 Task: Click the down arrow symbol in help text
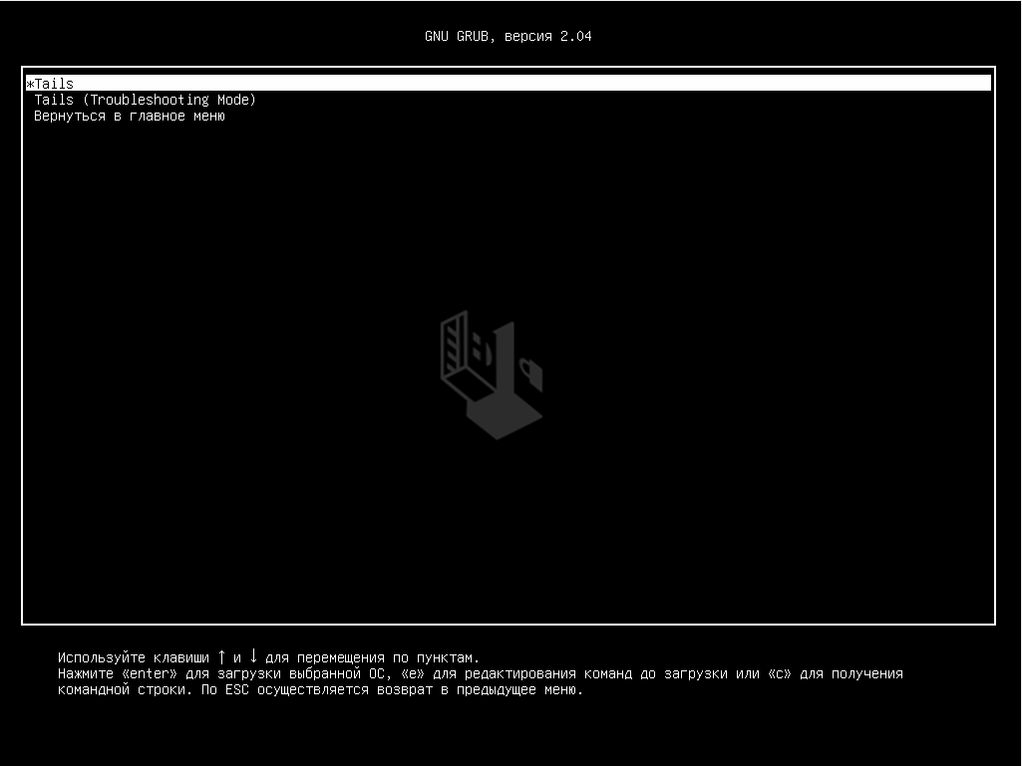(253, 656)
